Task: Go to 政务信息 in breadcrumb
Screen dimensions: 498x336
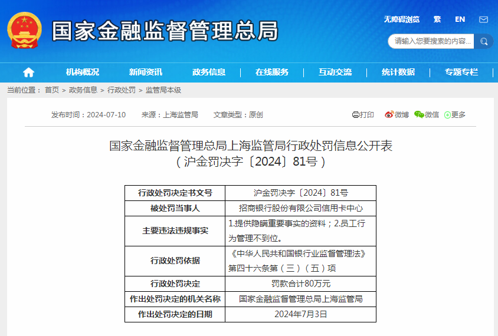Action: (x=83, y=90)
